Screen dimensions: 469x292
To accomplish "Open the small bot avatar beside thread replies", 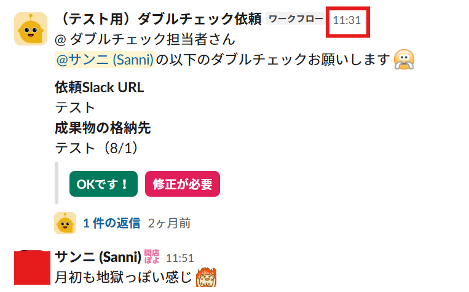I will 65,223.
